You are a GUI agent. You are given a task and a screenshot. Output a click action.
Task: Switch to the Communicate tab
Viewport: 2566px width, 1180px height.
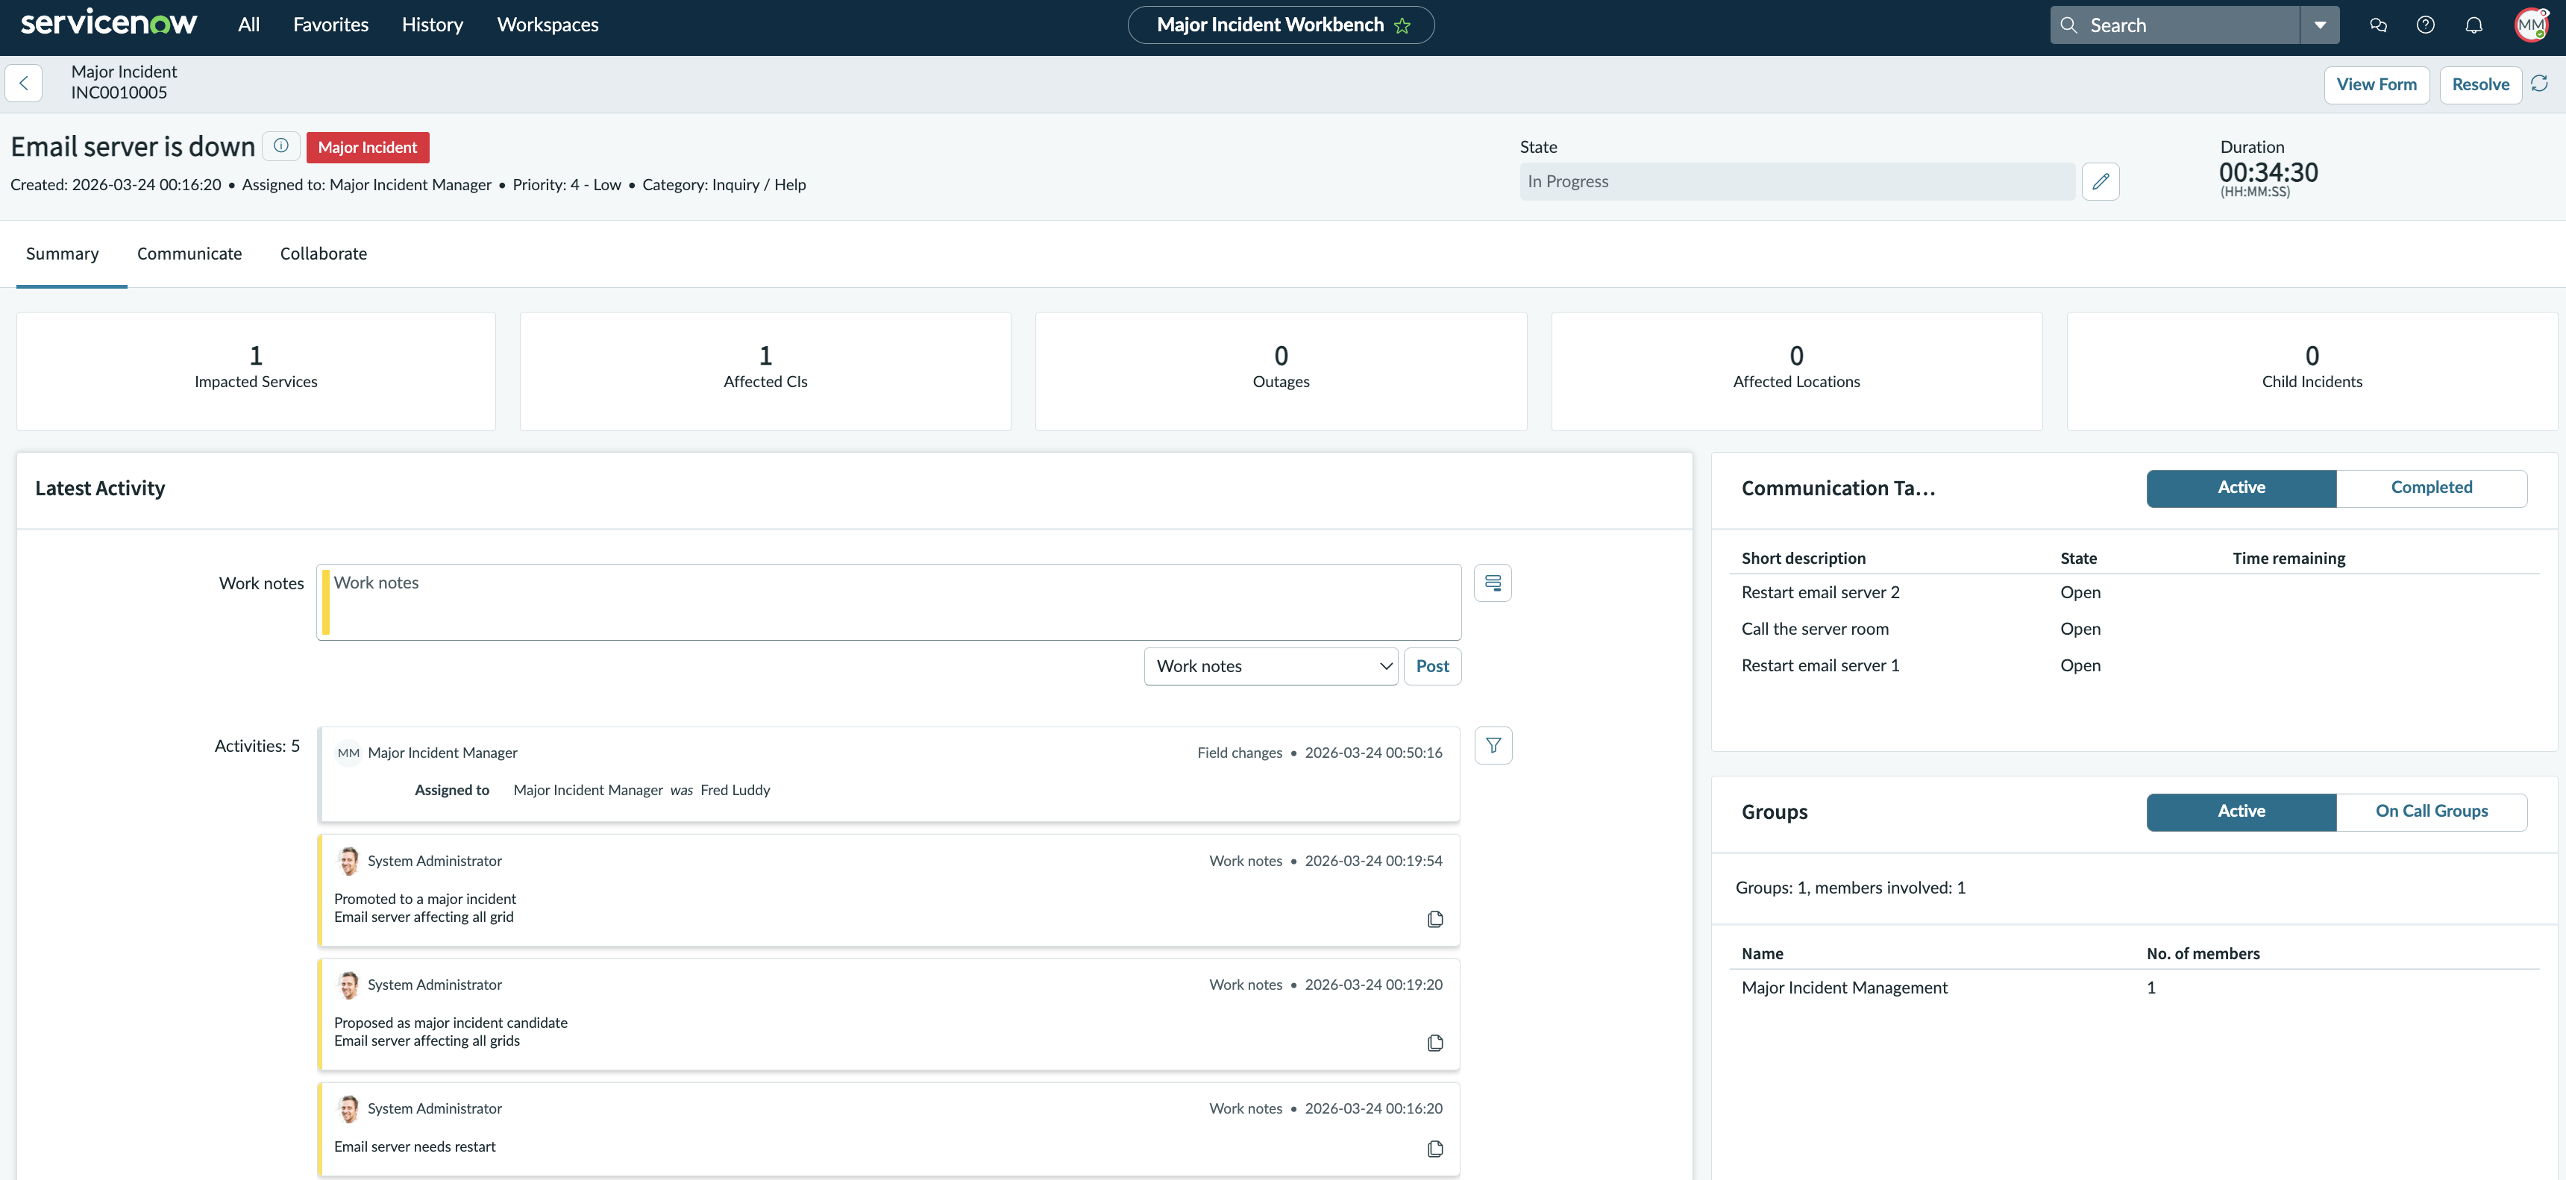(189, 254)
